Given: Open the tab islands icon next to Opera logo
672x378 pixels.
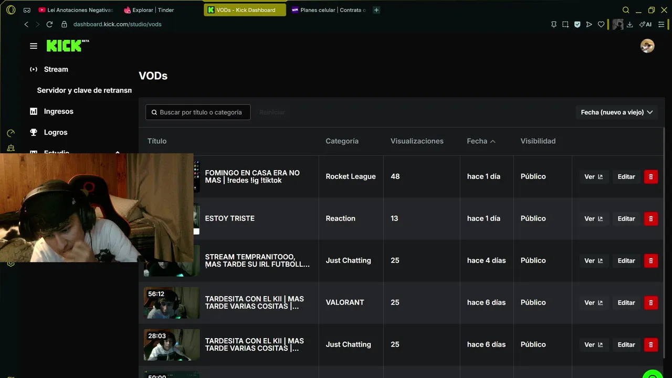Looking at the screenshot, I should [x=27, y=10].
